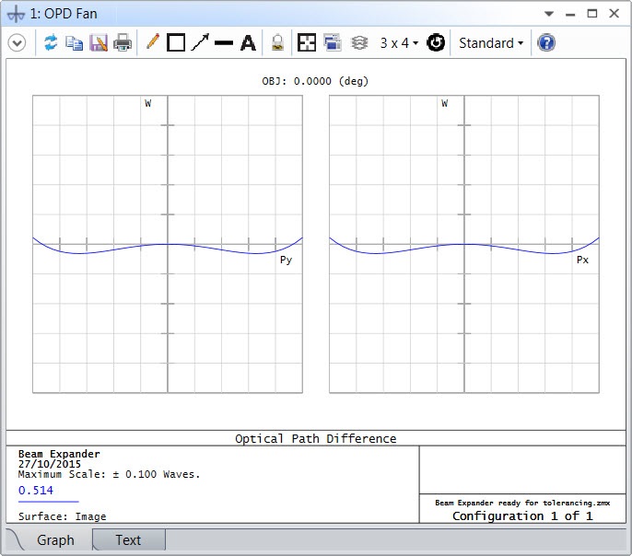Select the rectangle drawing tool
Screen dimensions: 632x556
pos(176,42)
